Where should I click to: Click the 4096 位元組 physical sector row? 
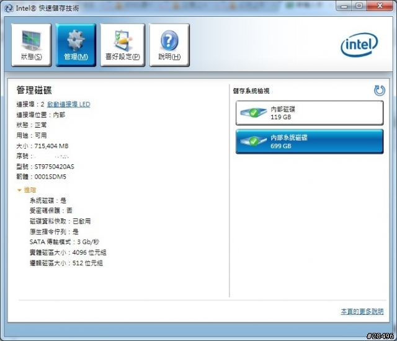[x=68, y=252]
